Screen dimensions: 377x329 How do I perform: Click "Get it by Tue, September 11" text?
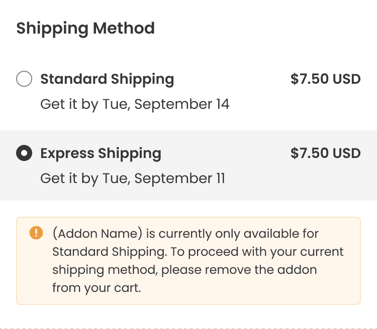[133, 179]
